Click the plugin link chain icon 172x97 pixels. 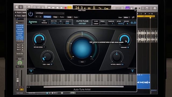(x=133, y=17)
